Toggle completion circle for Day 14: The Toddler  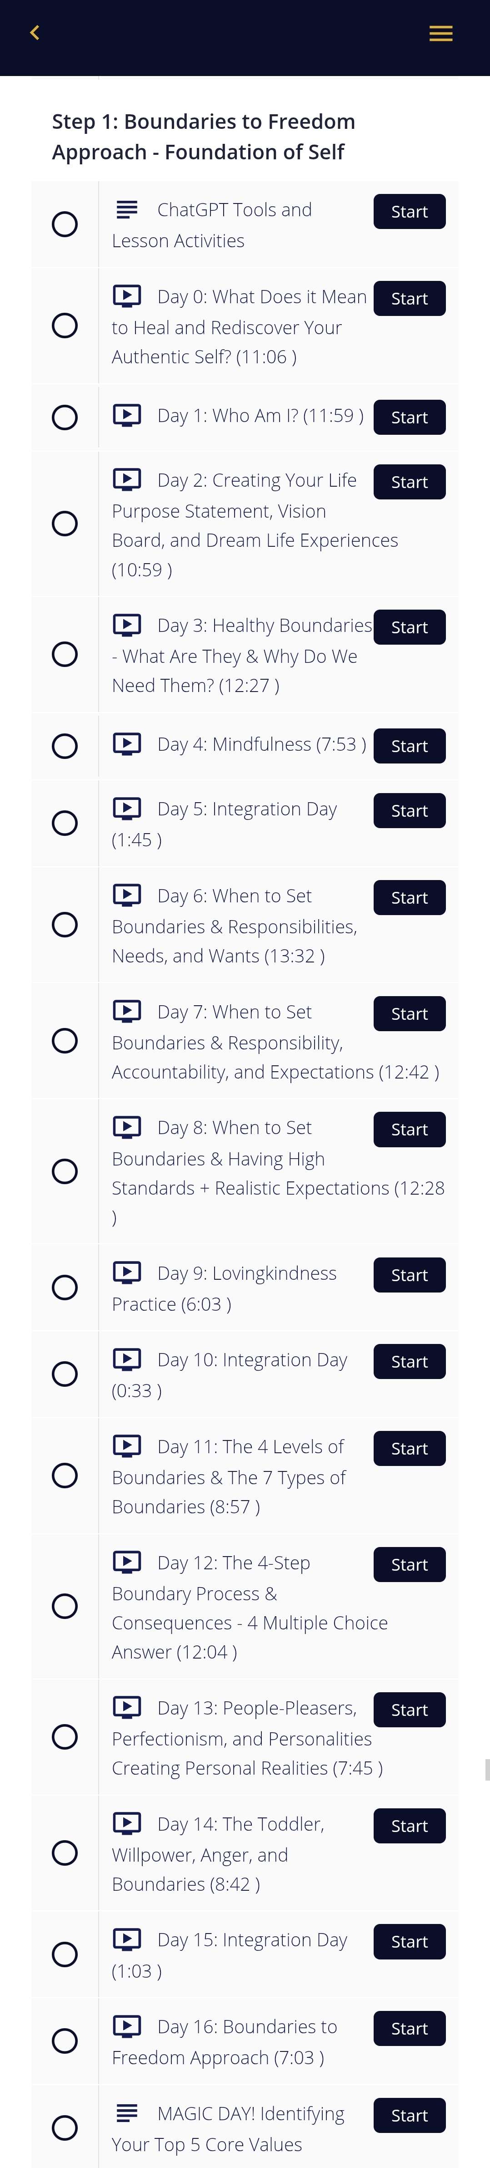(x=65, y=1853)
